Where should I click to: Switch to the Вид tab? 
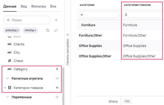point(24,6)
